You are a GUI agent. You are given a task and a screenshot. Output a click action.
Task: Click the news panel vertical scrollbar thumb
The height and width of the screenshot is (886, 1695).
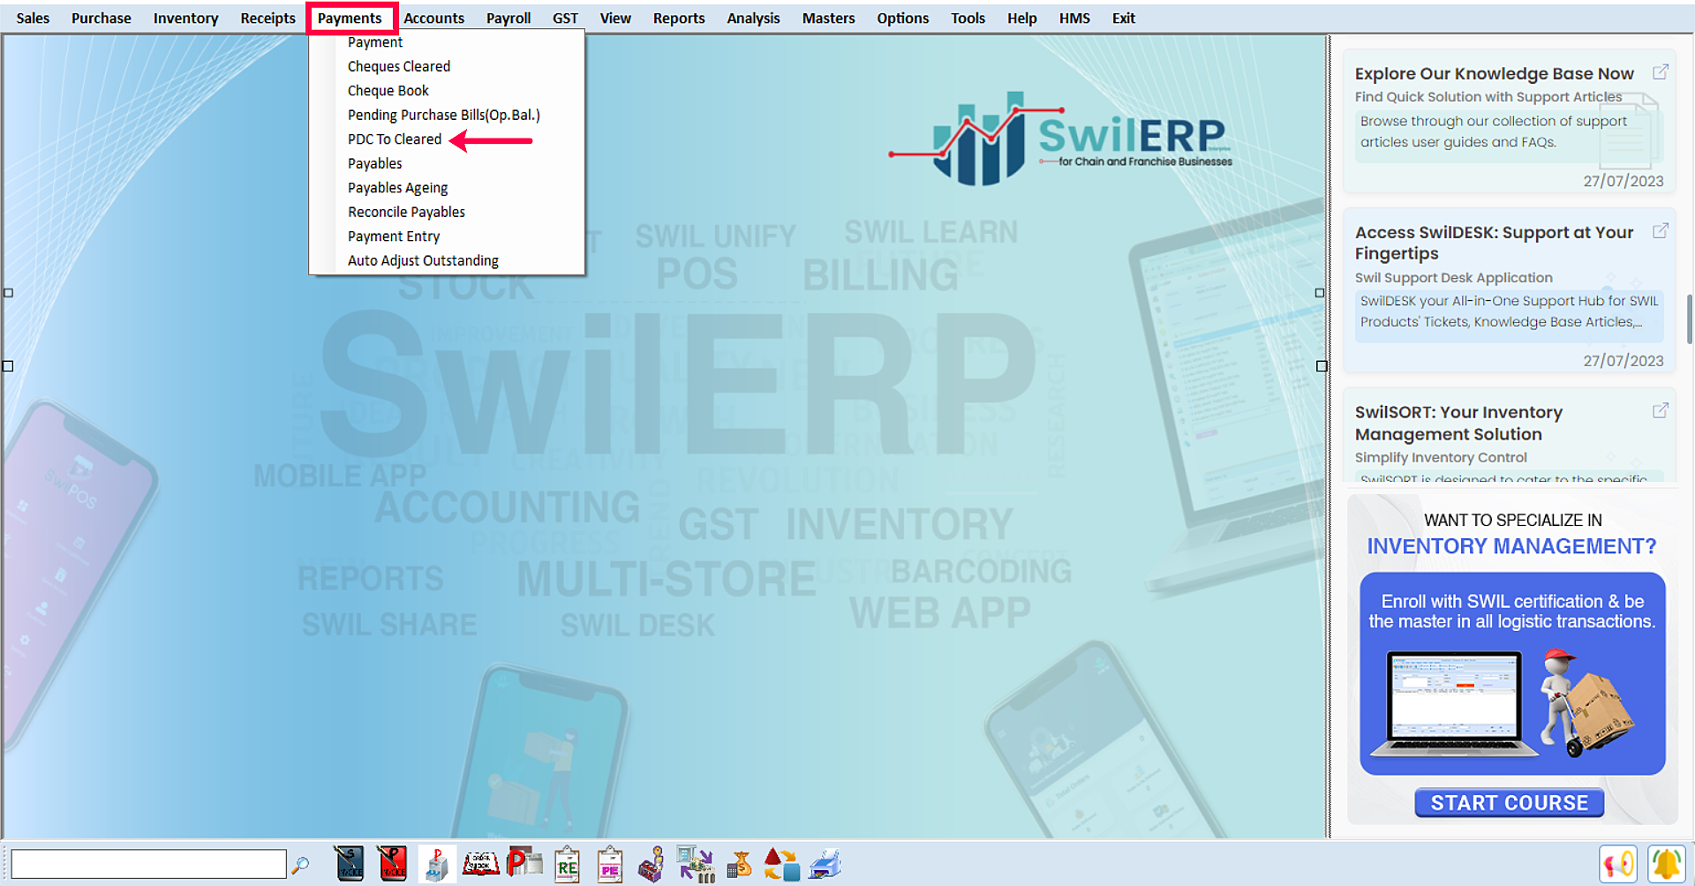[x=1690, y=319]
